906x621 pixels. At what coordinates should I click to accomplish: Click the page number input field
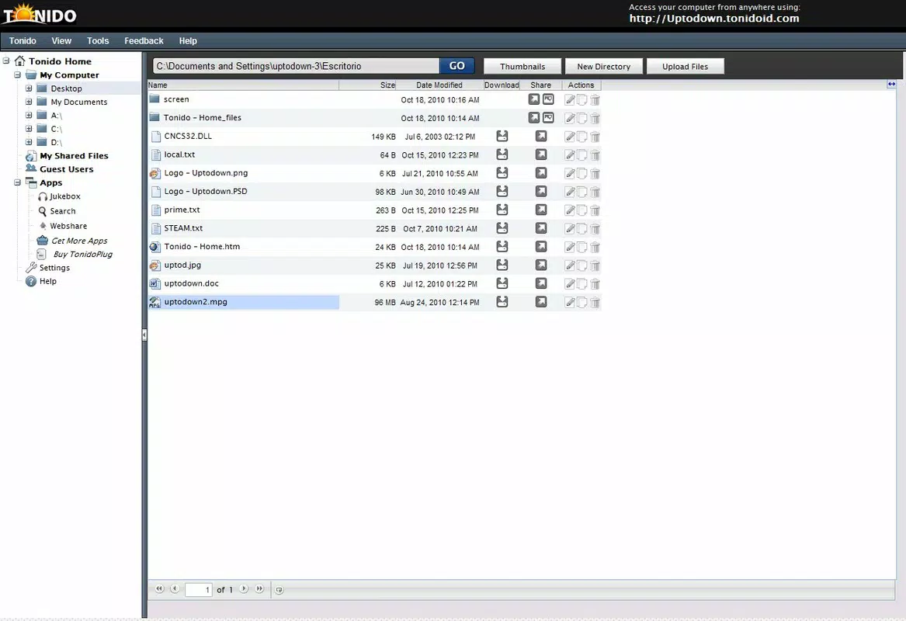point(199,590)
